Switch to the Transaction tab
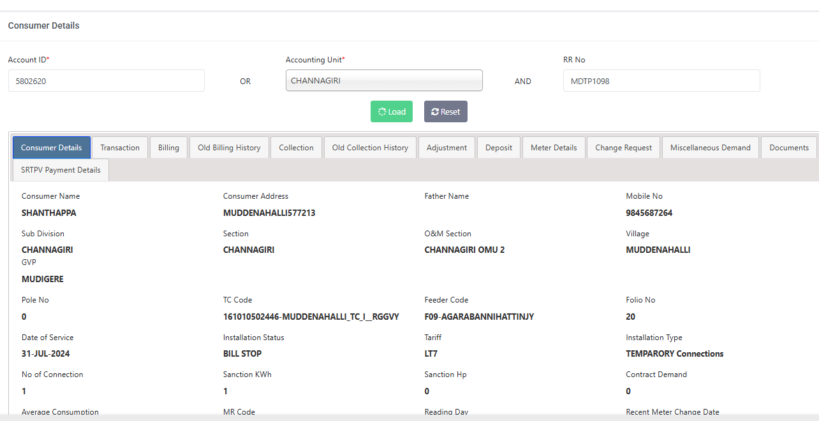Image resolution: width=819 pixels, height=421 pixels. click(x=120, y=148)
